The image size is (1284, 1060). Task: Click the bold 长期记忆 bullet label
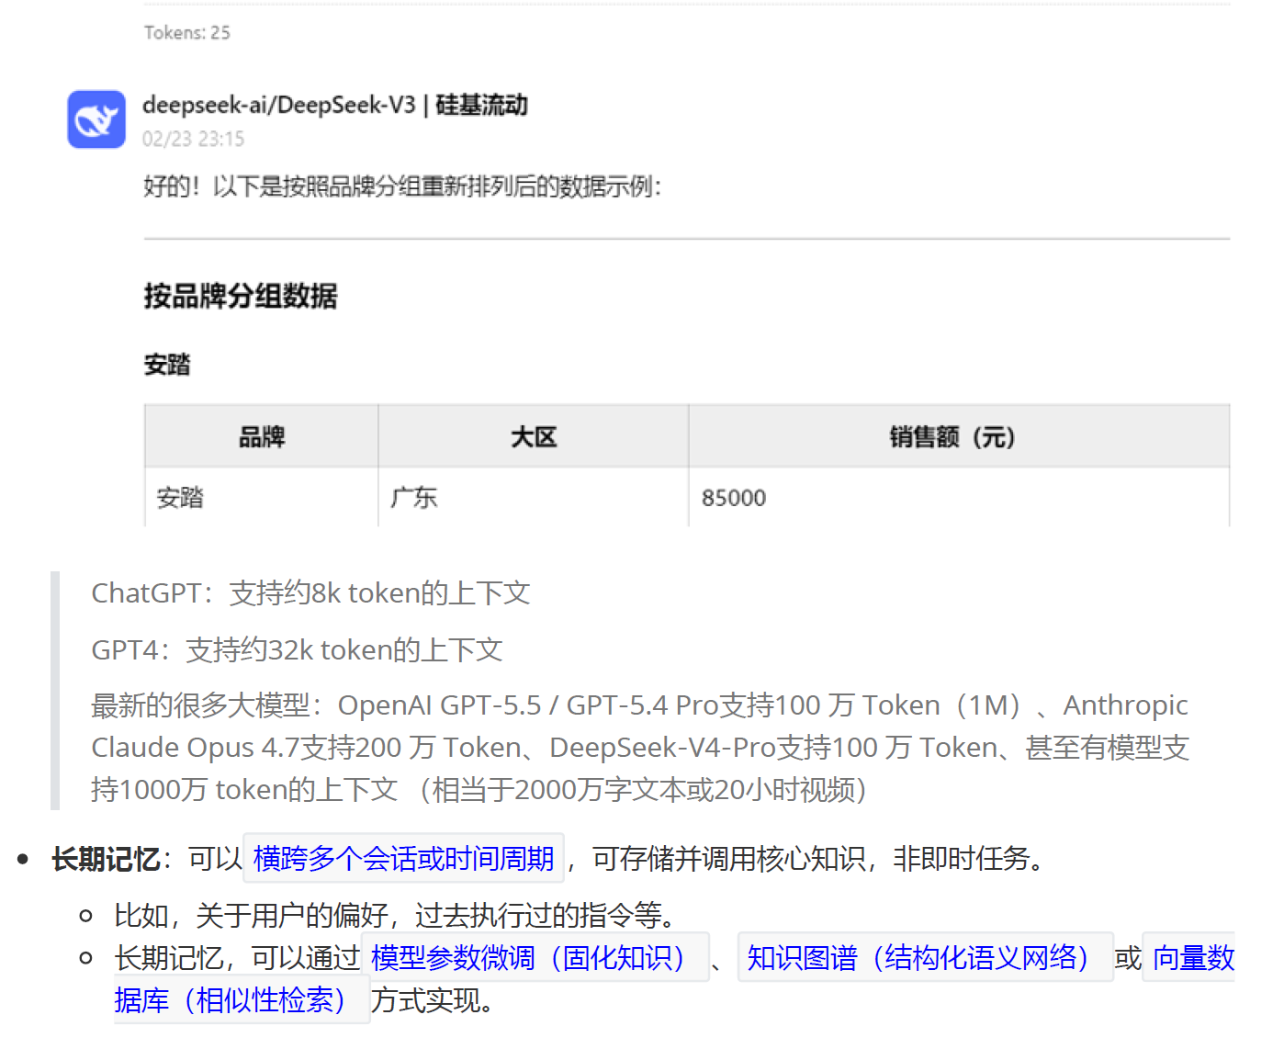[x=106, y=859]
